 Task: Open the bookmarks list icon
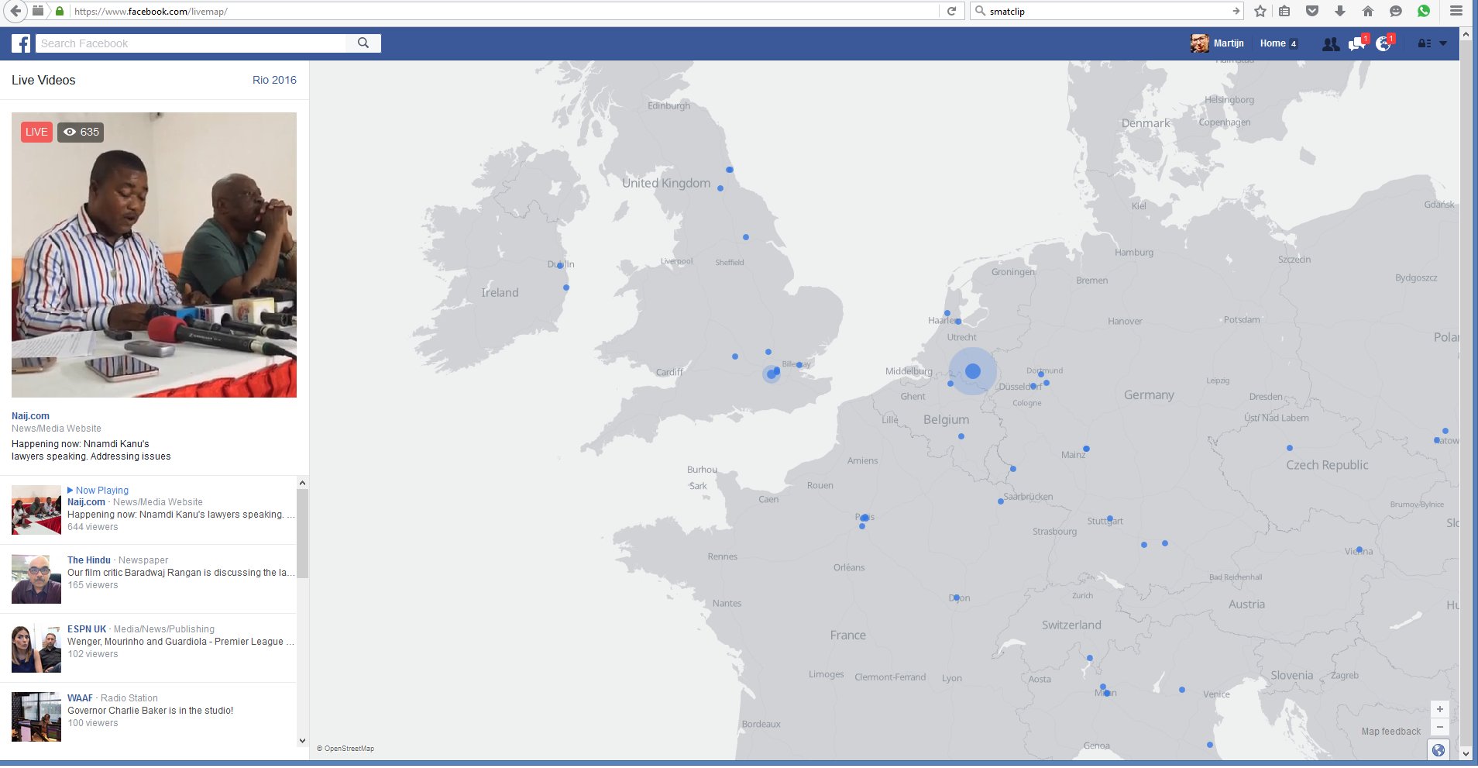(1284, 11)
